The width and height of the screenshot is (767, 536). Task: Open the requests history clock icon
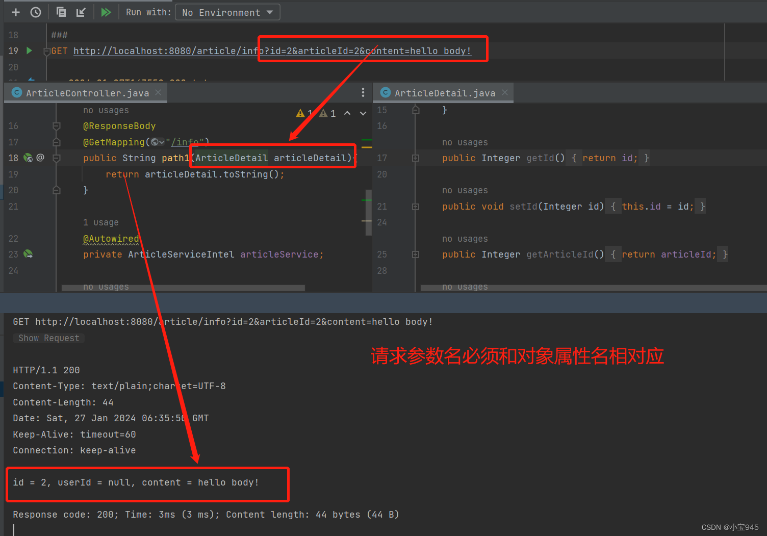[36, 12]
